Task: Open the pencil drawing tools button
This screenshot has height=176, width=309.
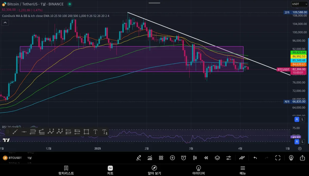Action: tap(139, 158)
